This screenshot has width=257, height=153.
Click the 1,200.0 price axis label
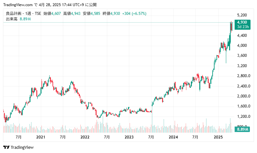coord(244,117)
